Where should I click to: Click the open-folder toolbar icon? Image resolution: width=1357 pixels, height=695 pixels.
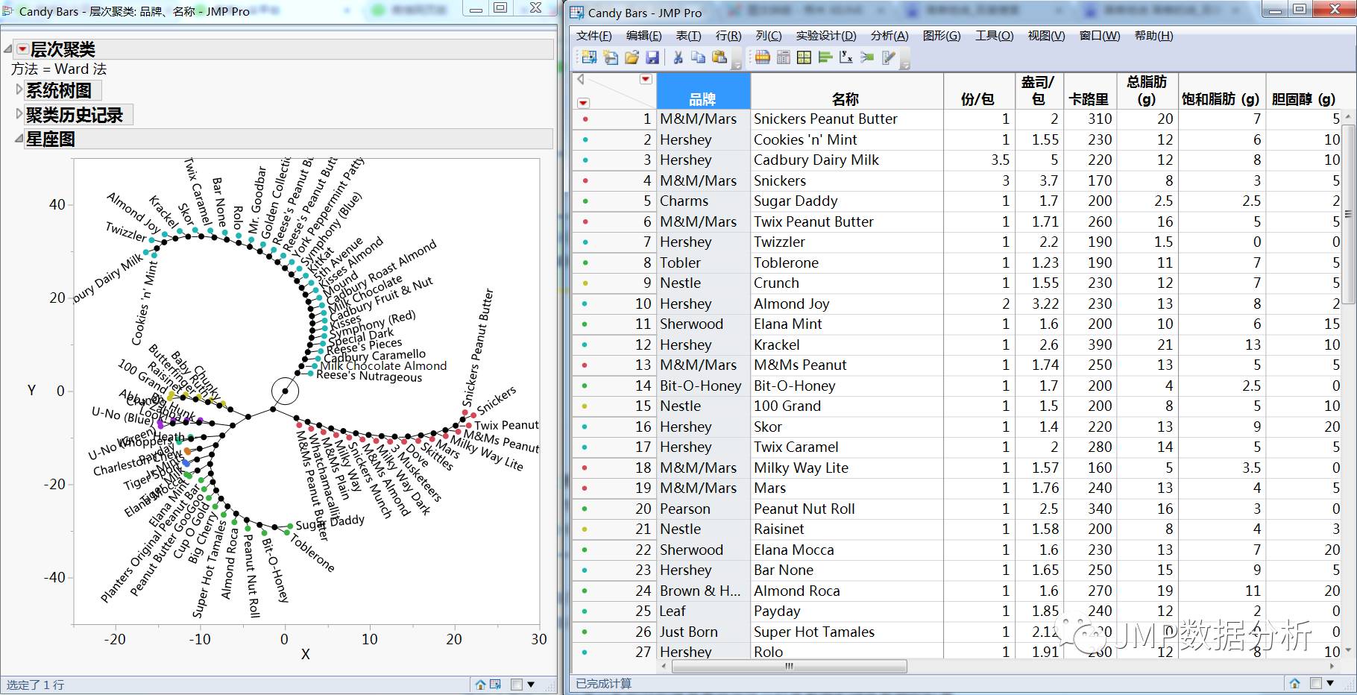pyautogui.click(x=632, y=57)
